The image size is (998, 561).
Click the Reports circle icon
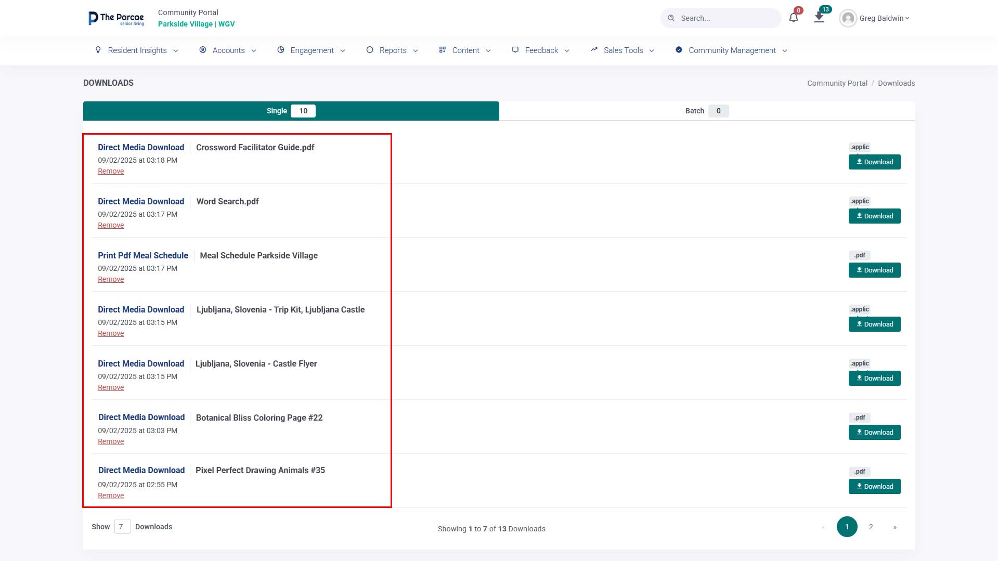click(370, 50)
